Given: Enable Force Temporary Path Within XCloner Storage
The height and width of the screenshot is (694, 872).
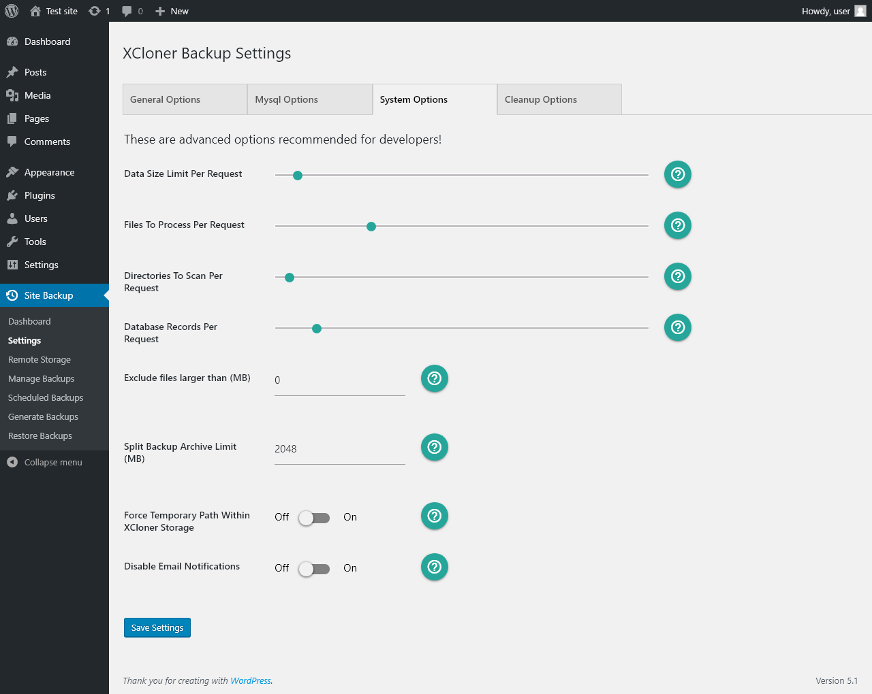Looking at the screenshot, I should pos(314,518).
